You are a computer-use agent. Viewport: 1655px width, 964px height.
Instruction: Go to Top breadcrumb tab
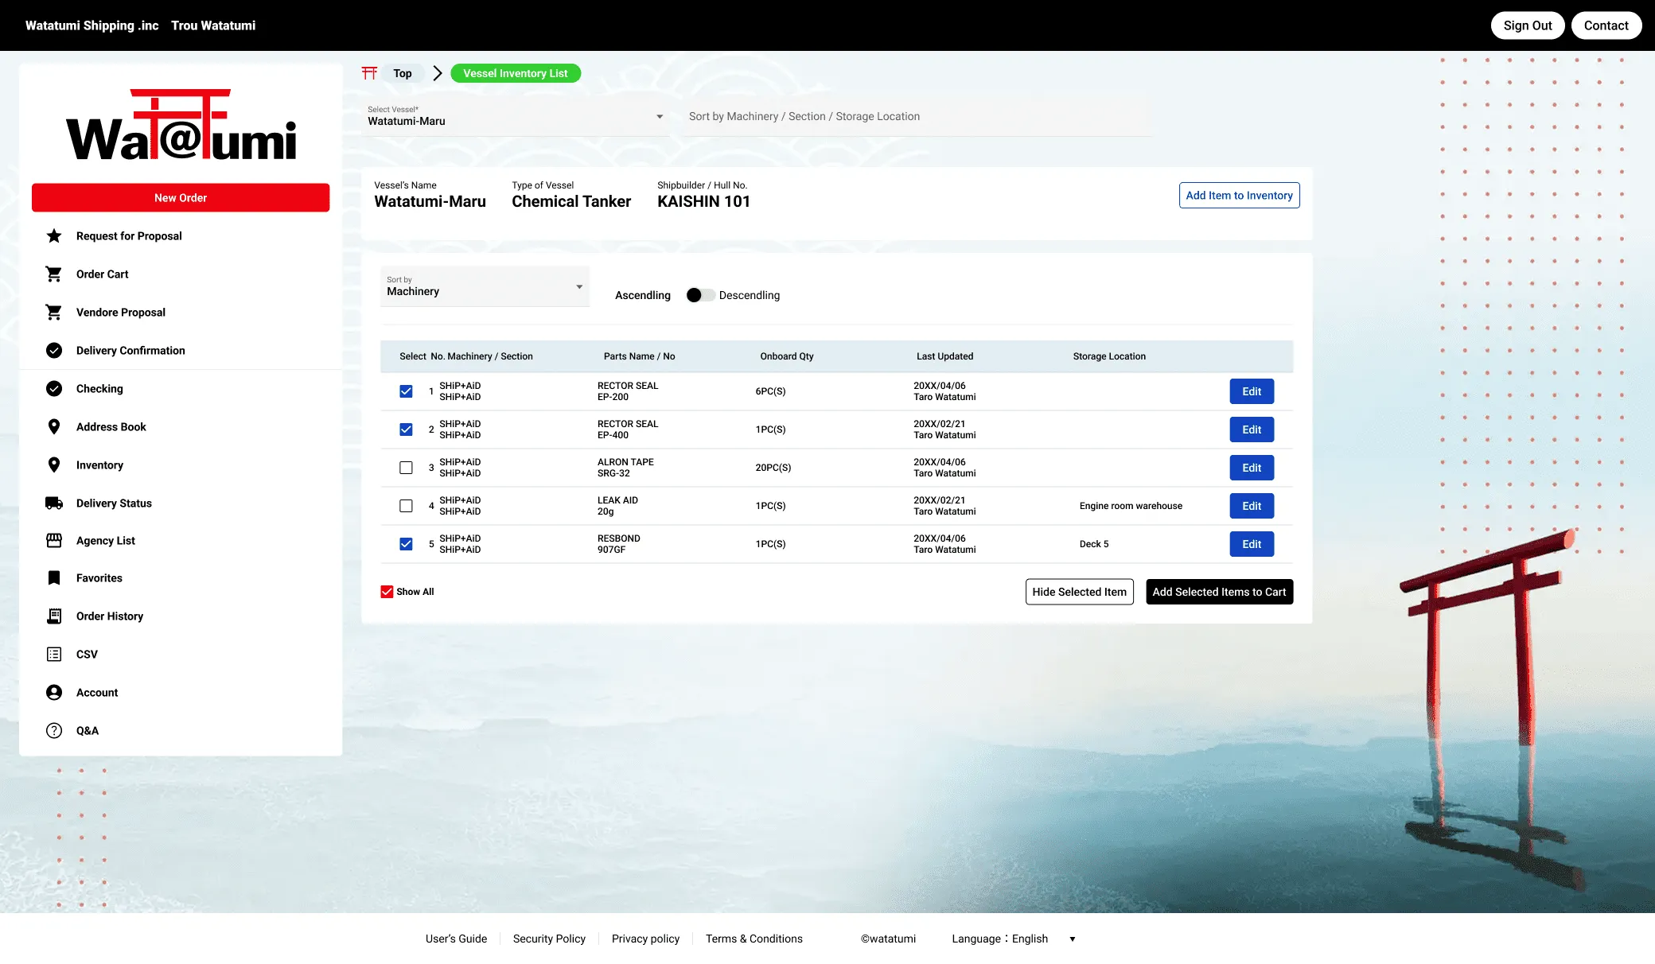click(x=403, y=73)
